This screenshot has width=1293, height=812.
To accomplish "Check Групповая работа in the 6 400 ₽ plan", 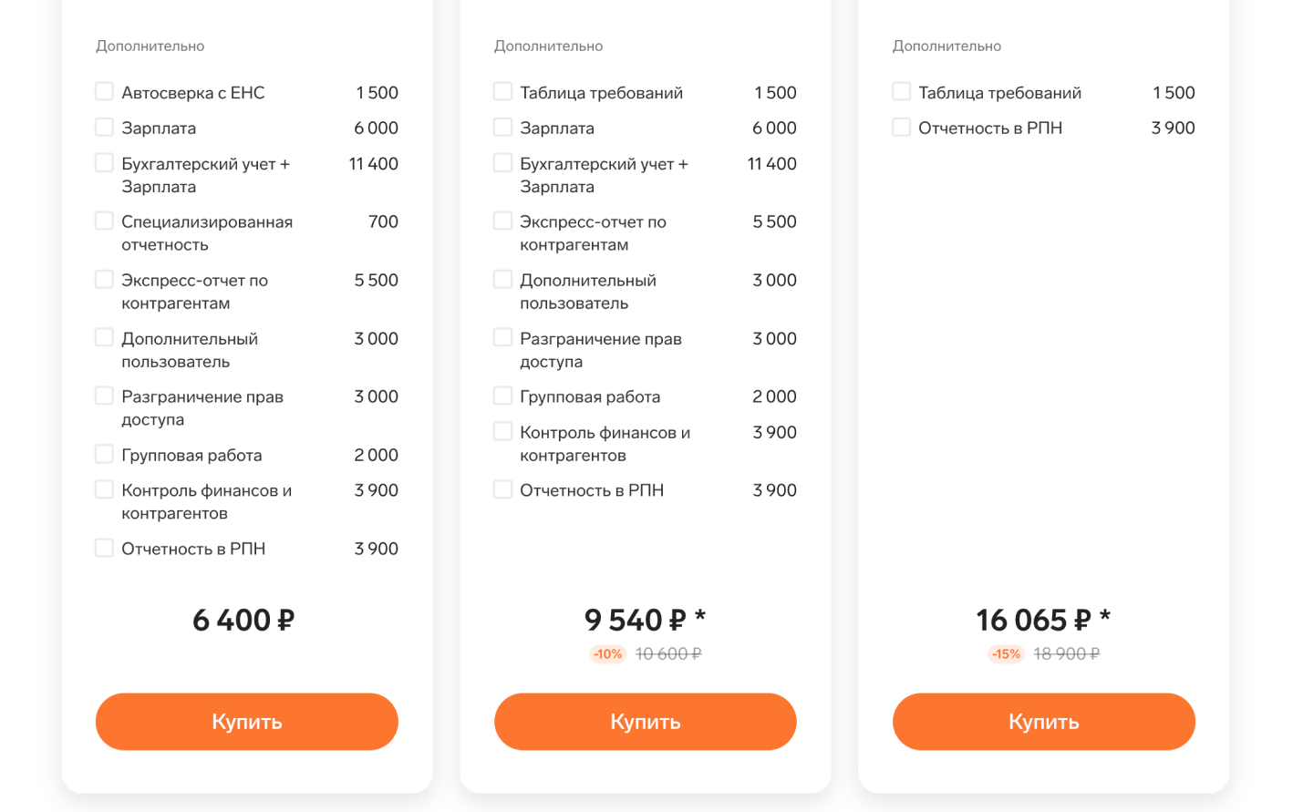I will (x=105, y=454).
